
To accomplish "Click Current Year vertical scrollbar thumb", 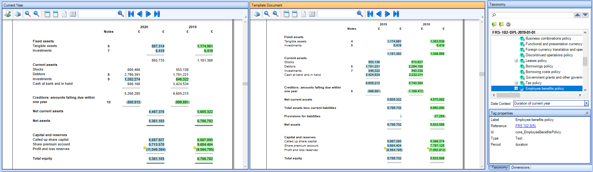I will (x=245, y=84).
